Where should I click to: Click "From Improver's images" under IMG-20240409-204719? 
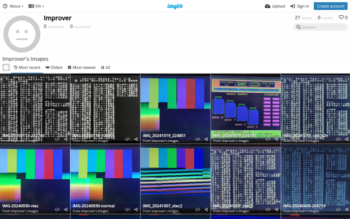301,211
